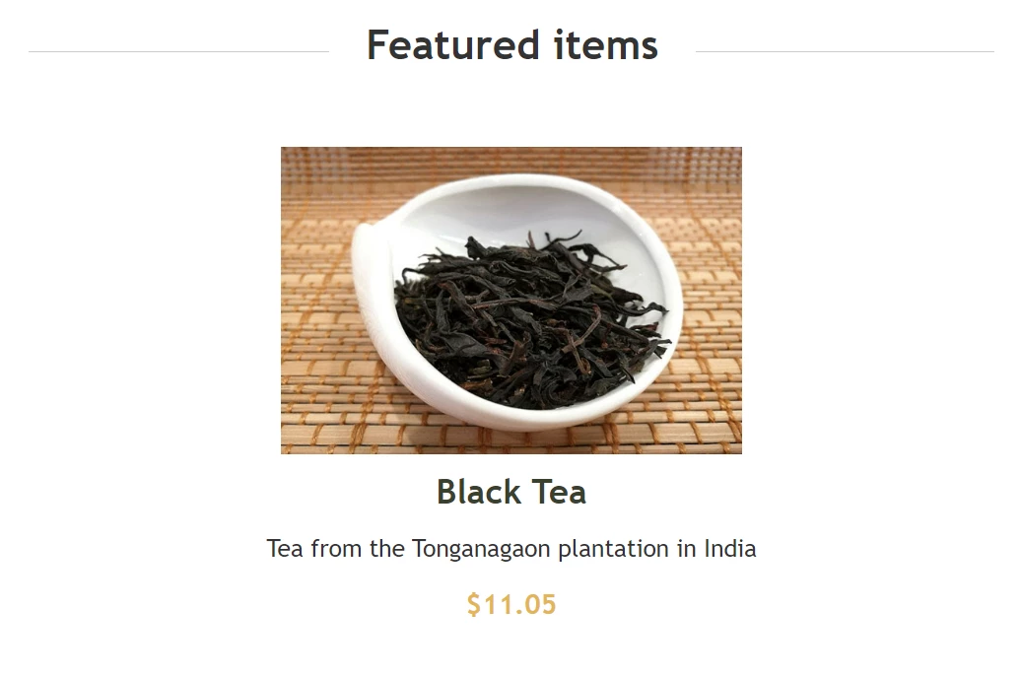
Task: Click the word items in heading
Action: pyautogui.click(x=606, y=45)
